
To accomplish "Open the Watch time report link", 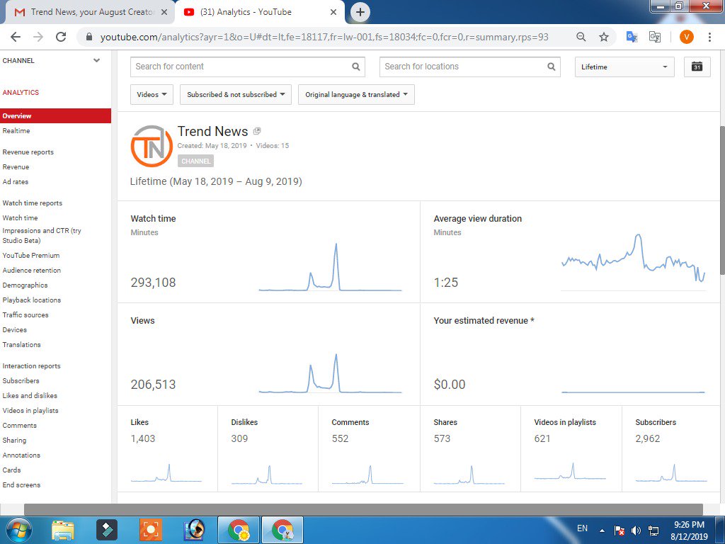I will [x=20, y=218].
